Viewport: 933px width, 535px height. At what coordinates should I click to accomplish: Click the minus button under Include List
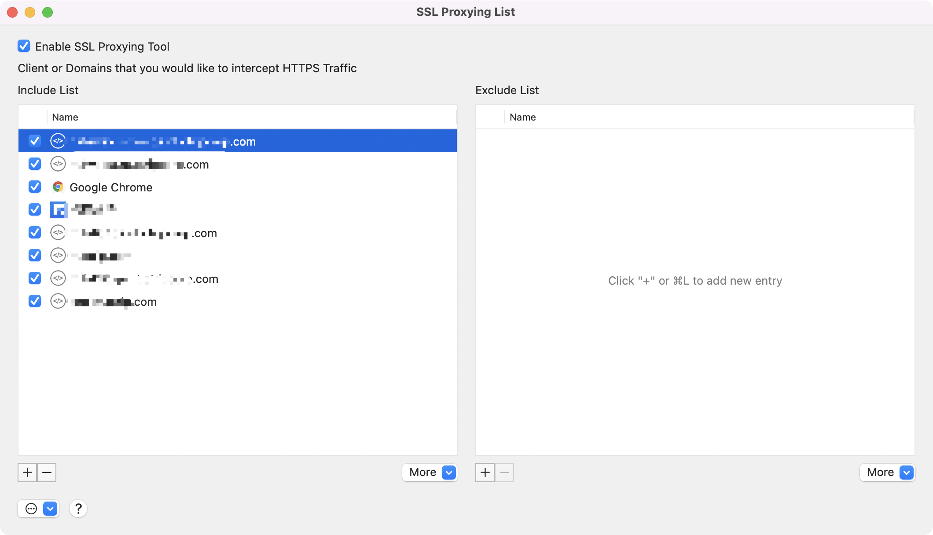point(47,473)
